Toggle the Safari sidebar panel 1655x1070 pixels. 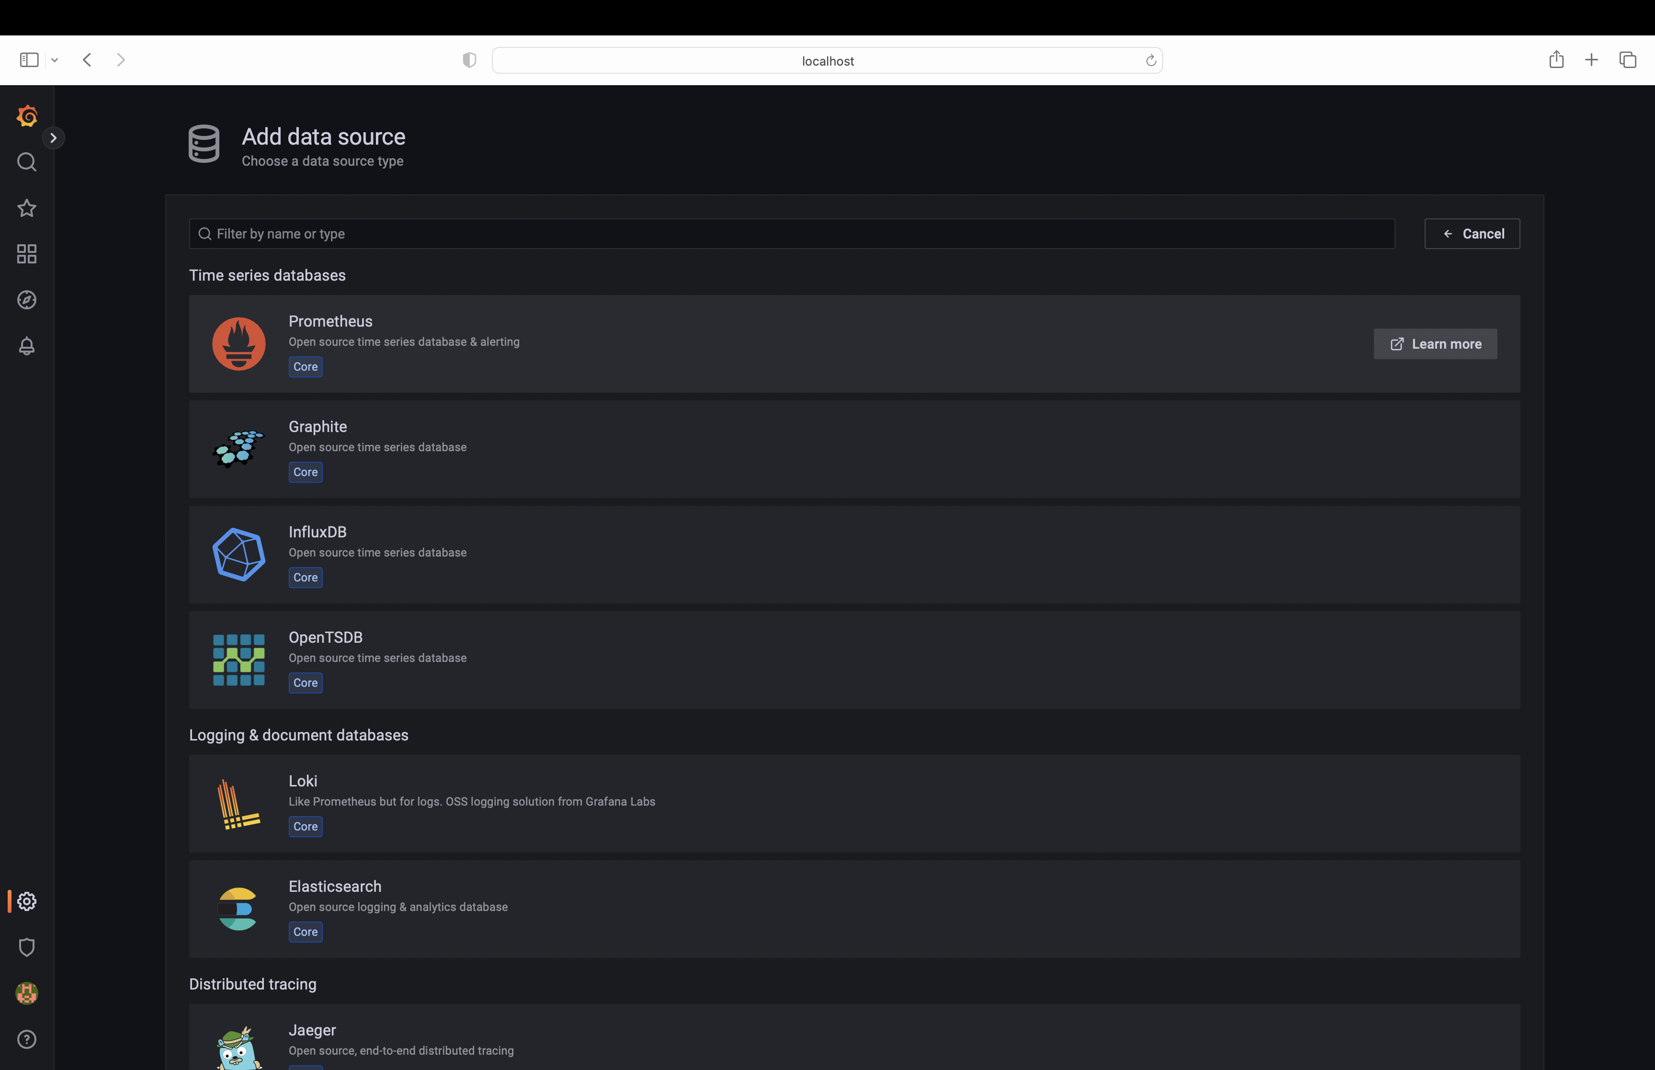pyautogui.click(x=29, y=60)
